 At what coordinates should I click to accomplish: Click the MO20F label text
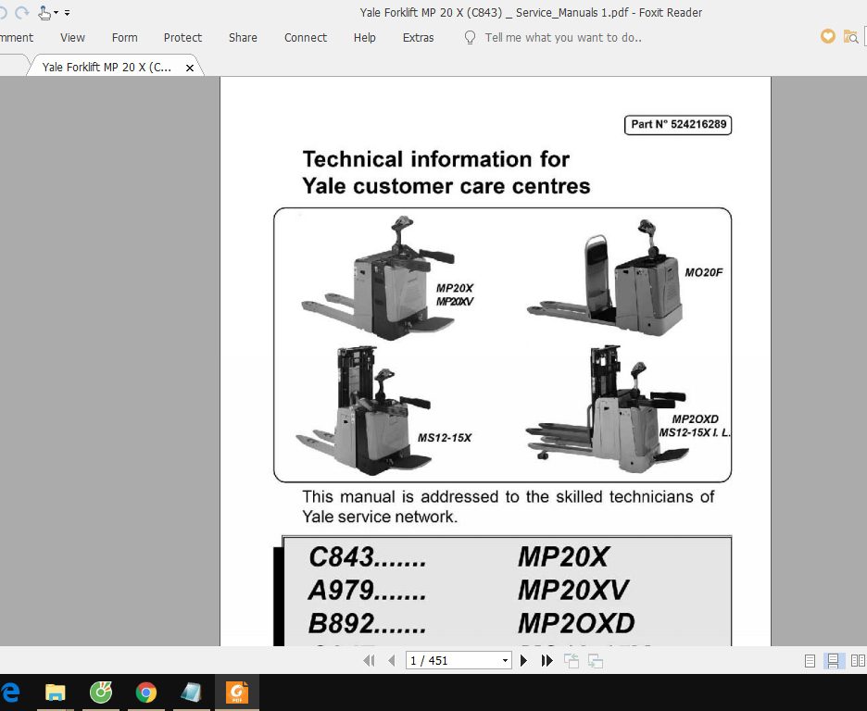(703, 272)
